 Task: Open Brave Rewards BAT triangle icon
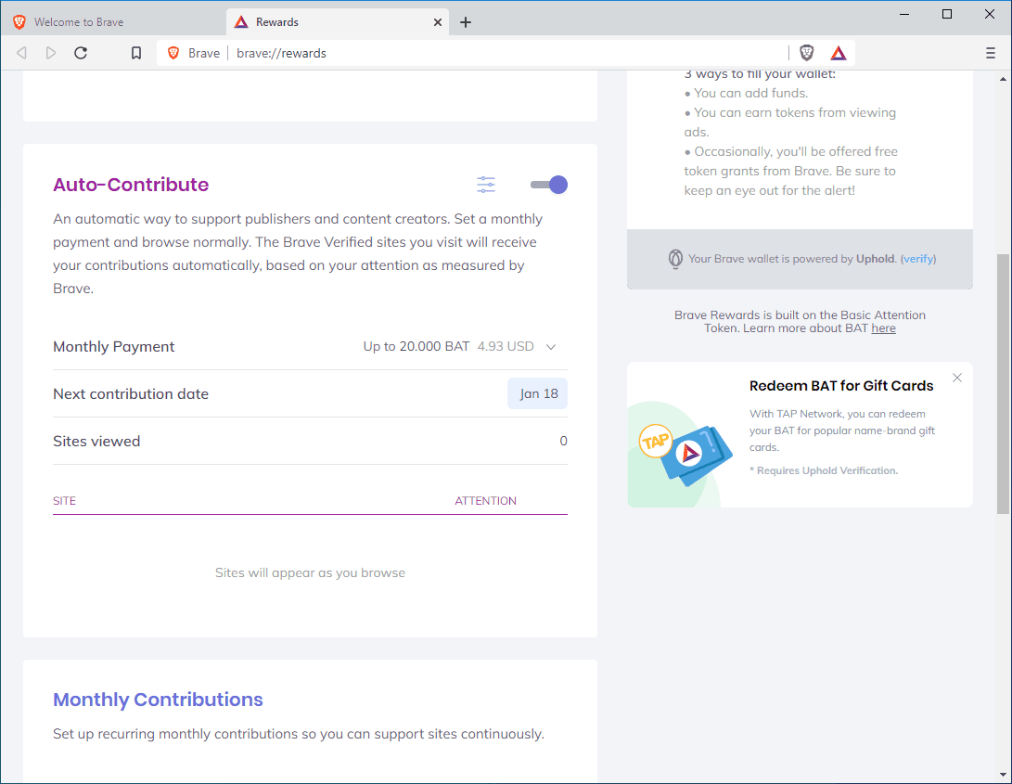click(839, 53)
